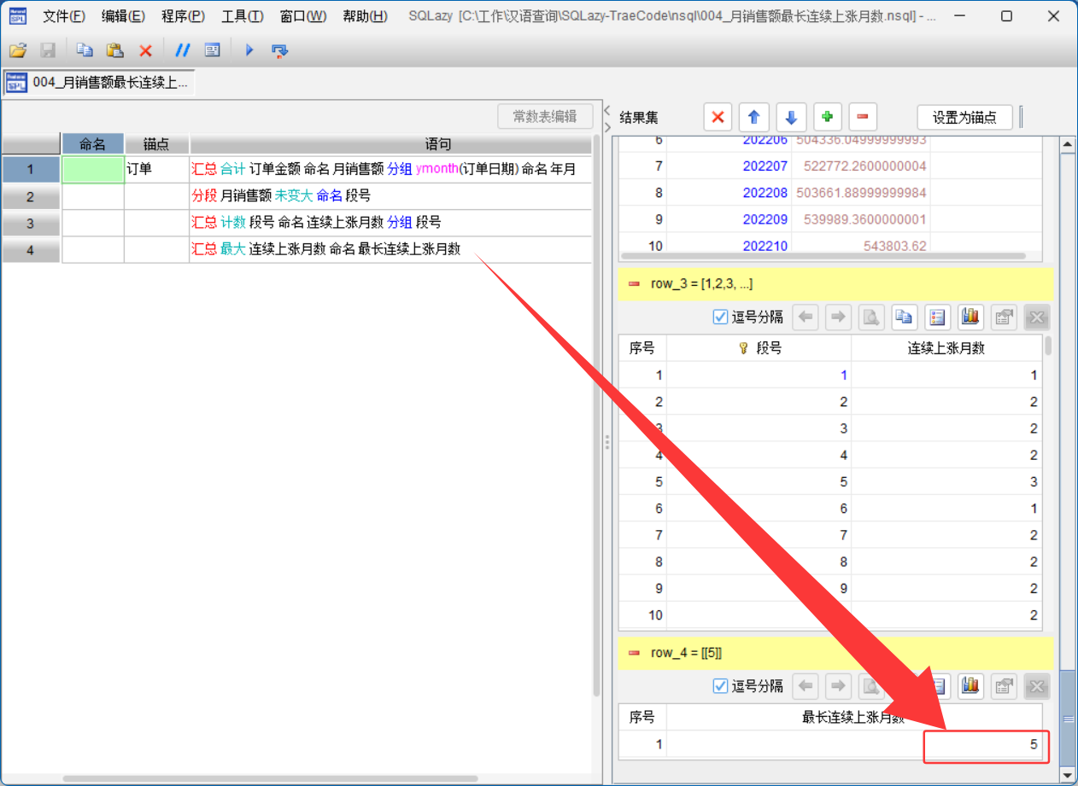Click the open file toolbar icon
1078x786 pixels.
17,50
